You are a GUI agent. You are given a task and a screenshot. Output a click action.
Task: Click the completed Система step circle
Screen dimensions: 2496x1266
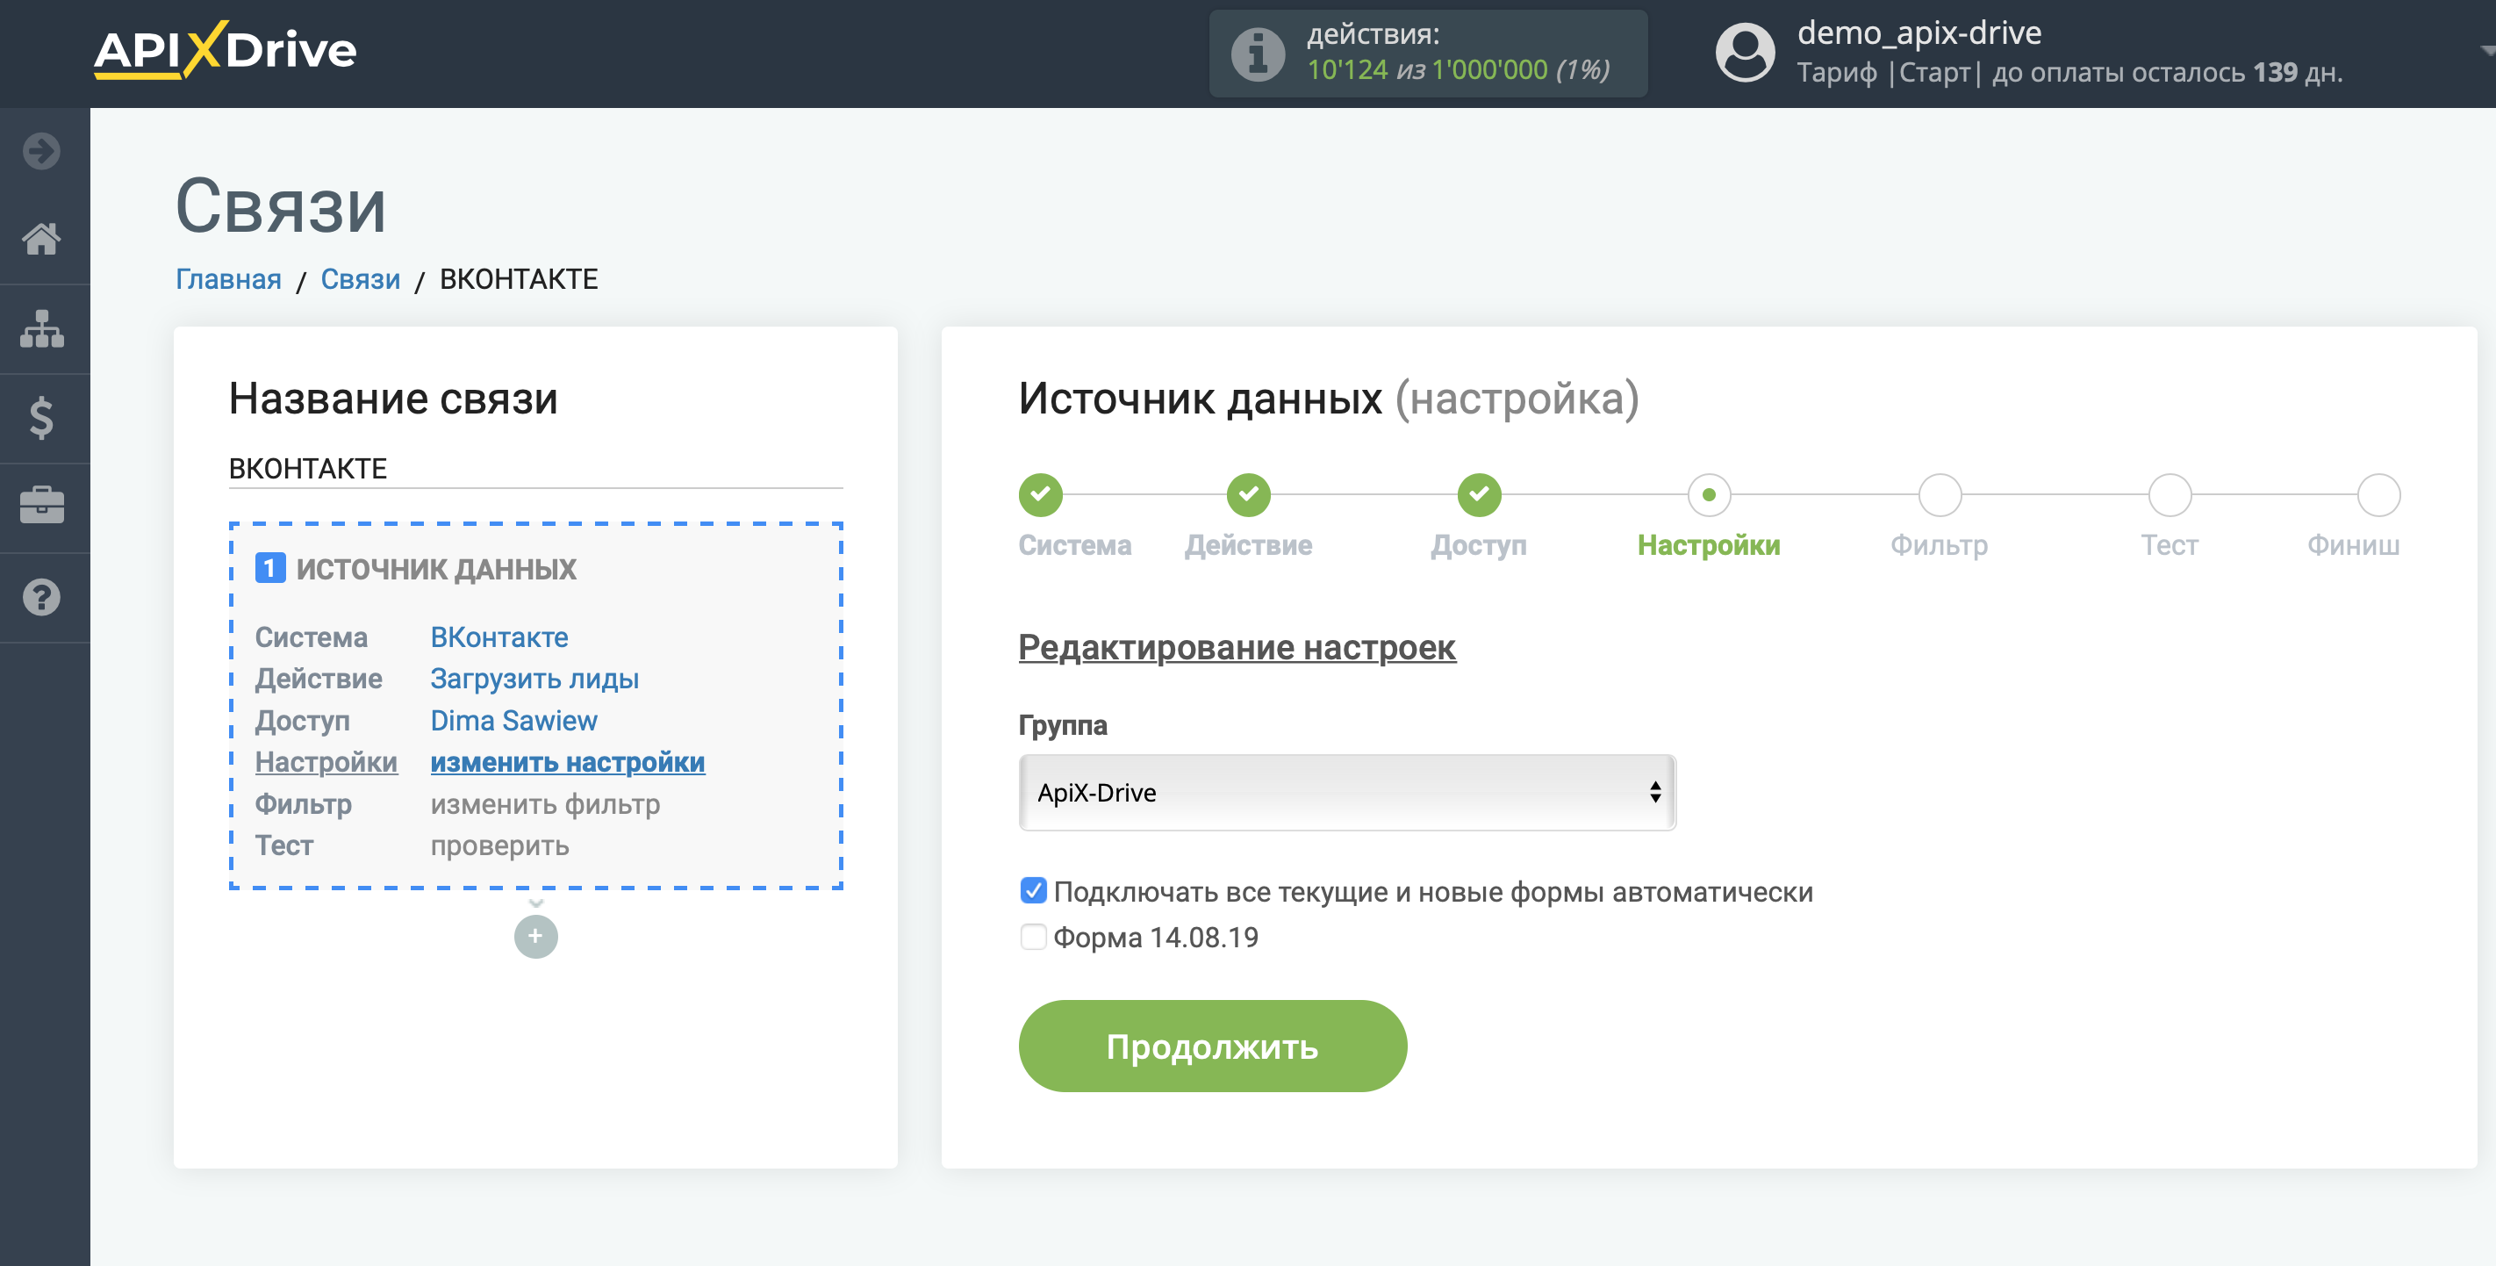pyautogui.click(x=1040, y=495)
